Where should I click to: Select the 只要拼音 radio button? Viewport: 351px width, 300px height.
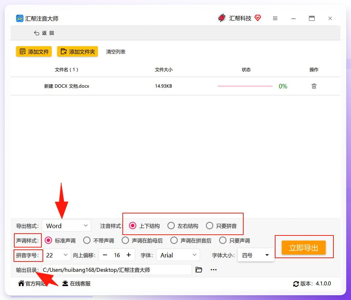tap(210, 226)
